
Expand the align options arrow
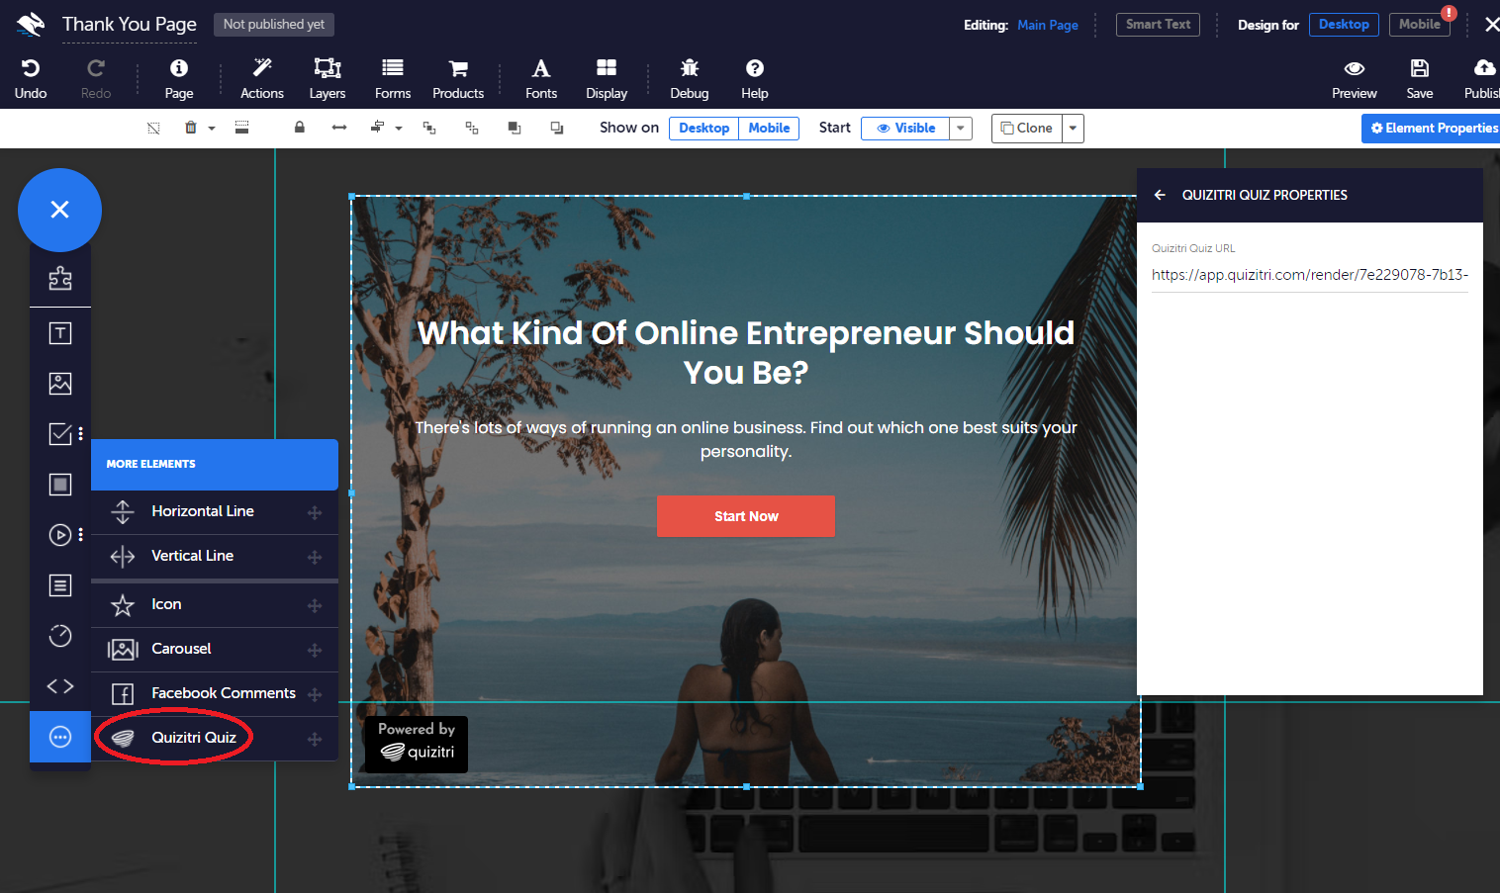point(399,129)
